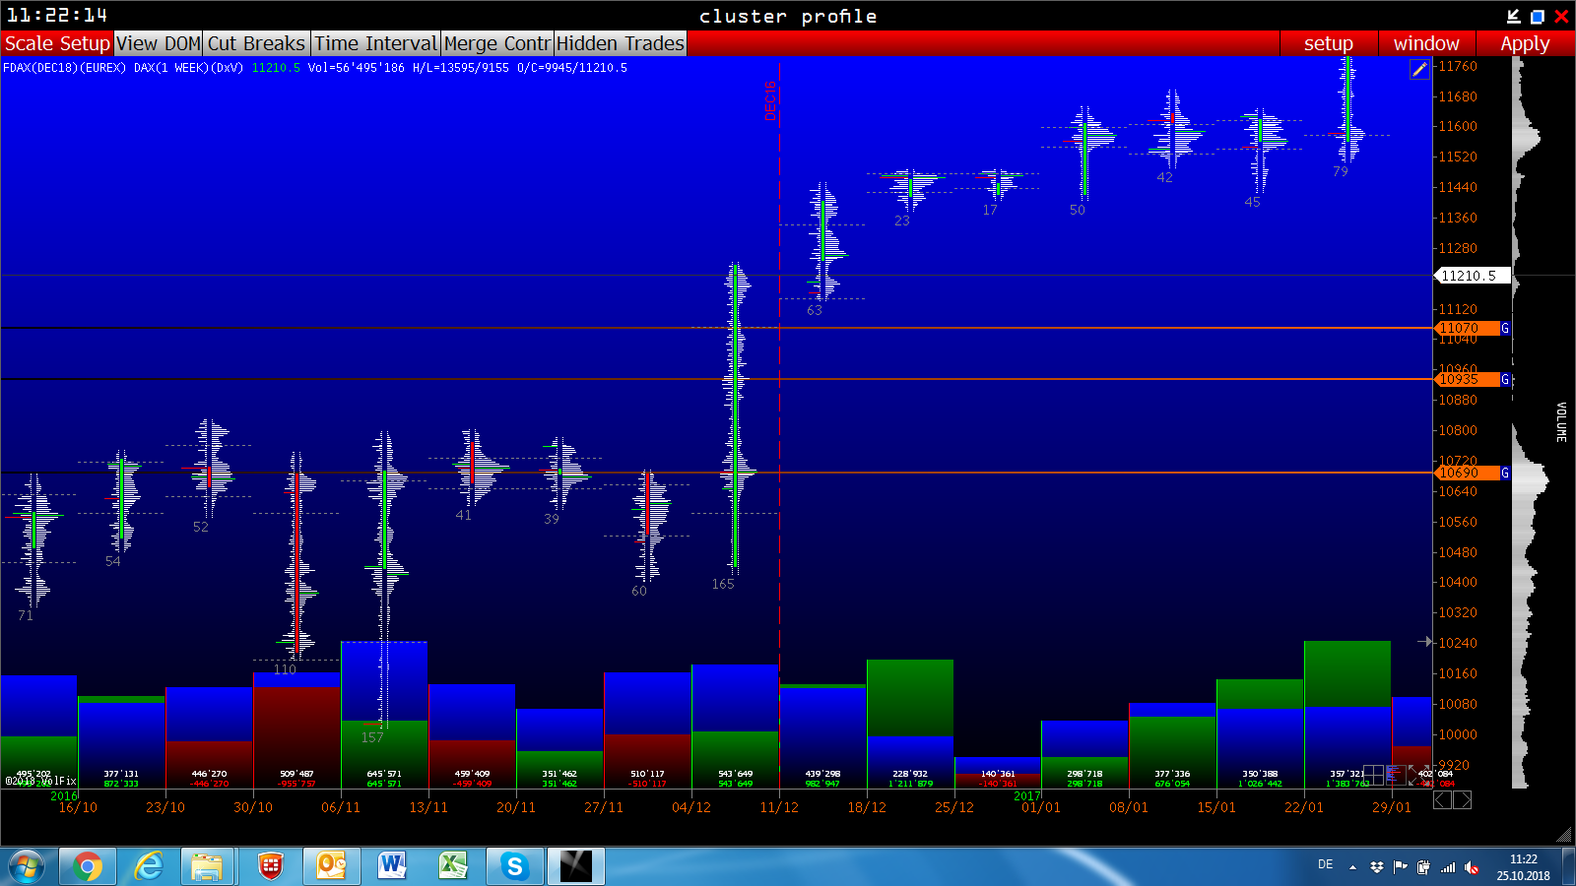This screenshot has height=886, width=1576.
Task: Click the DEC16 contract rollover marker
Action: point(771,101)
